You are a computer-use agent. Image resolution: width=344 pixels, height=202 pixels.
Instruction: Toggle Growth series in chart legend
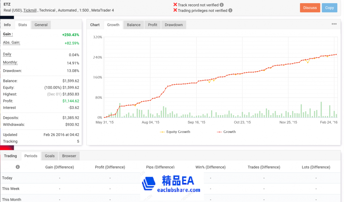click(226, 132)
